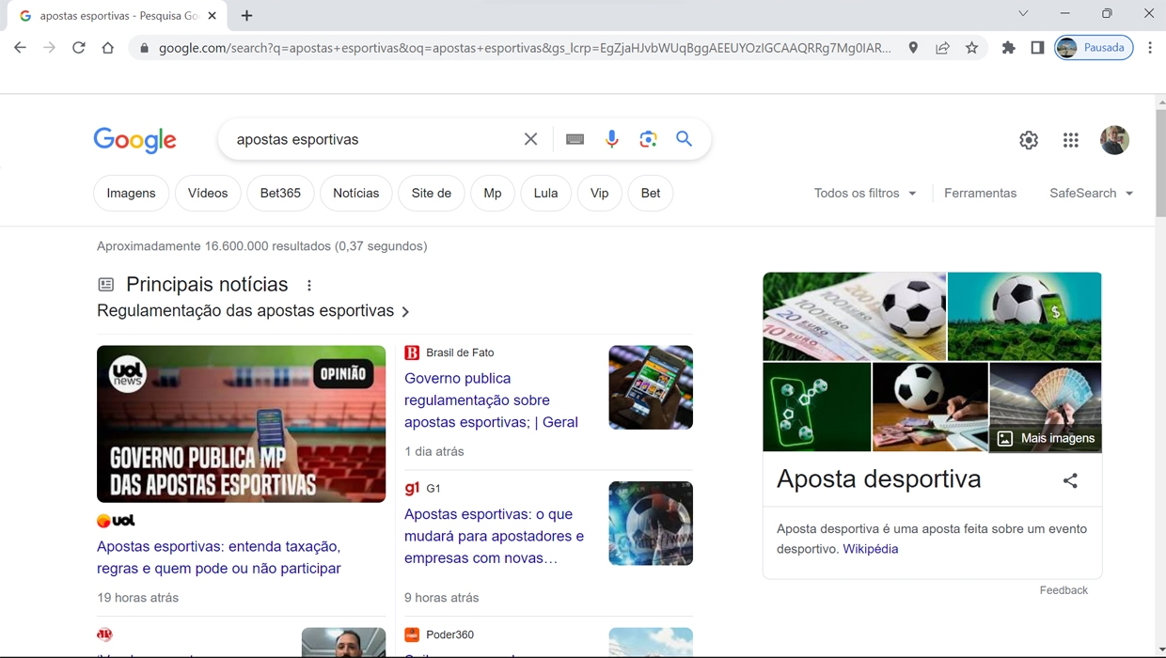
Task: Select the Imagens filter chip
Action: click(131, 194)
